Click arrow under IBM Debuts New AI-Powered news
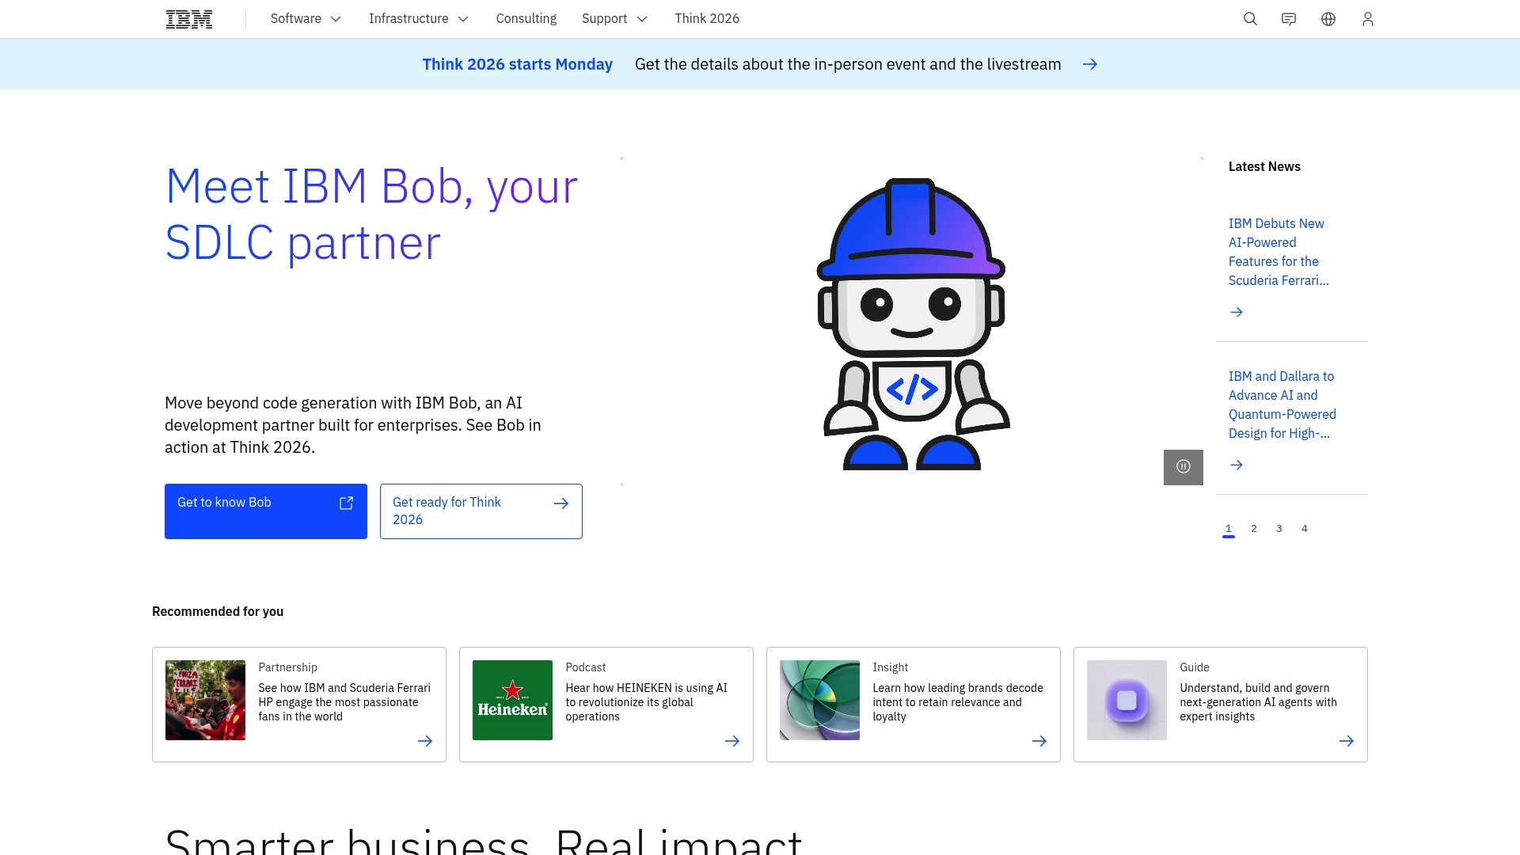The height and width of the screenshot is (855, 1520). tap(1237, 313)
